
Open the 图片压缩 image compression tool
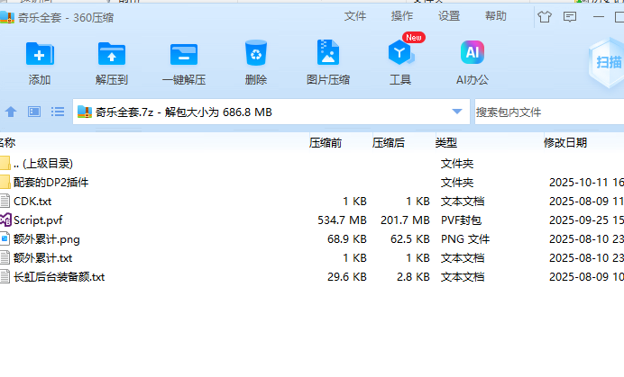[327, 55]
